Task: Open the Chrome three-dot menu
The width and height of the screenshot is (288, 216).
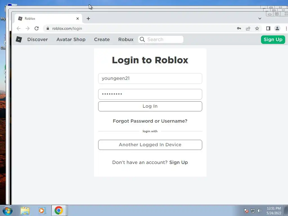Action: [286, 28]
